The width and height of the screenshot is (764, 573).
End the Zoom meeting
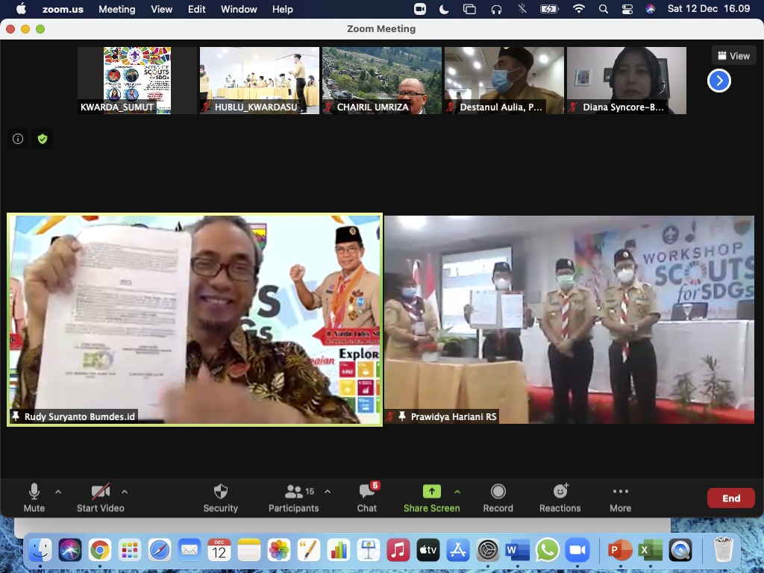(x=730, y=498)
